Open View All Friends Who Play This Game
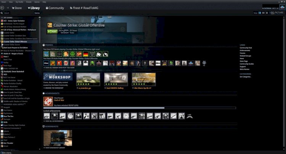 (59, 67)
